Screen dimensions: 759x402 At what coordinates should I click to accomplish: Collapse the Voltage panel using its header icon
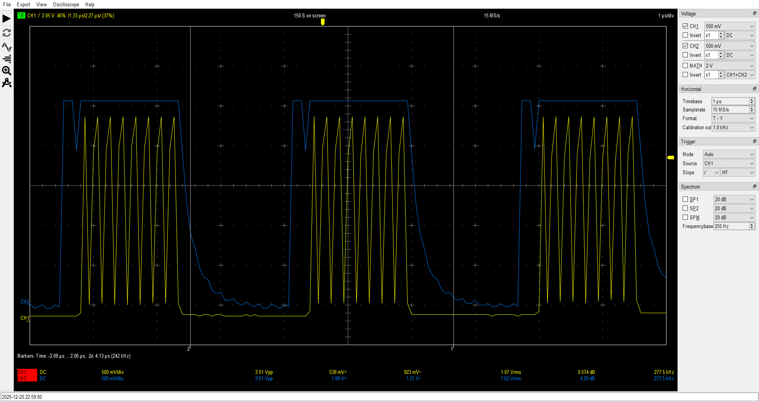[x=754, y=13]
